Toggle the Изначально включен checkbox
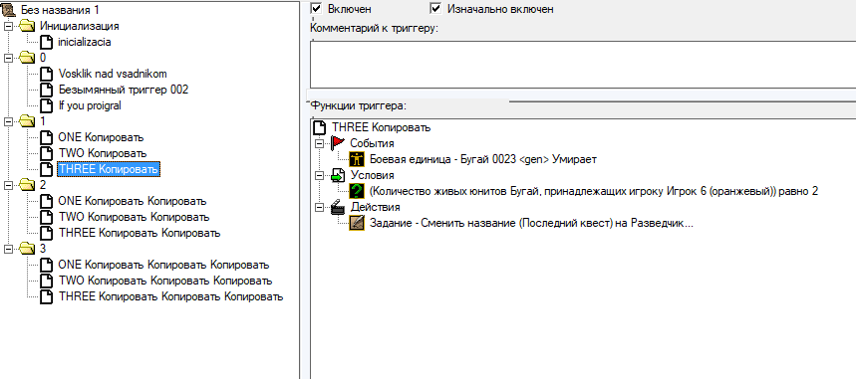Image resolution: width=856 pixels, height=379 pixels. pos(435,8)
